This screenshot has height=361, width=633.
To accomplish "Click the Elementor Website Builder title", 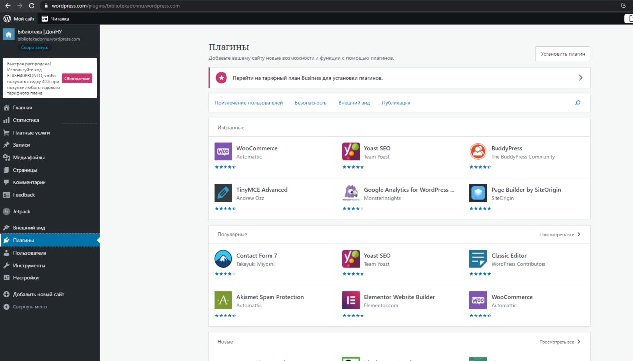I will point(399,297).
